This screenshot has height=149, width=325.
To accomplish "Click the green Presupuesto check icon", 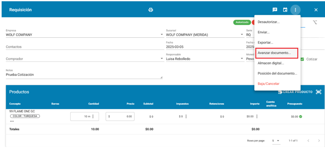I will click(x=301, y=117).
